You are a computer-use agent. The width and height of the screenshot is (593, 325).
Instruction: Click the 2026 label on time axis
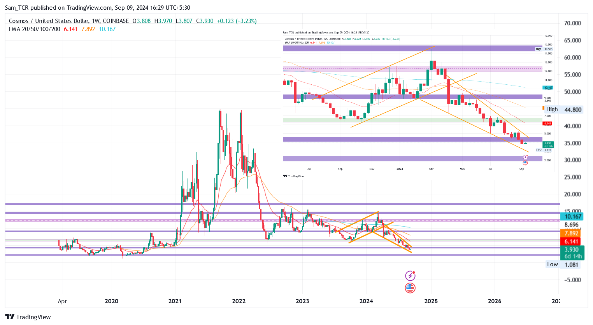[495, 301]
